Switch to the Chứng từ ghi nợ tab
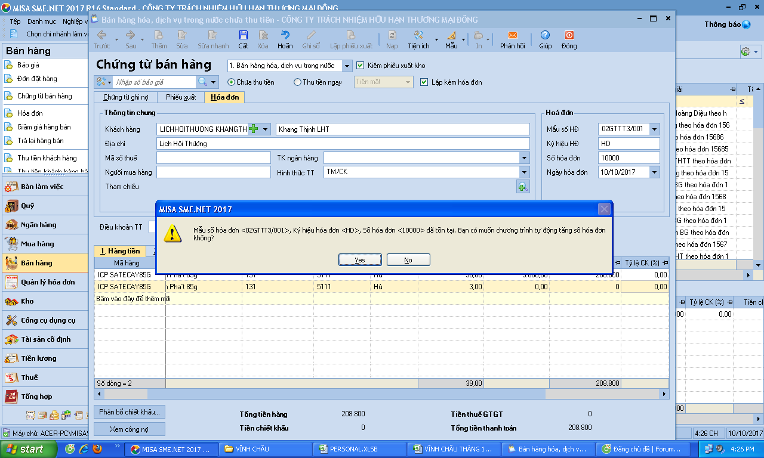764x458 pixels. pos(125,97)
